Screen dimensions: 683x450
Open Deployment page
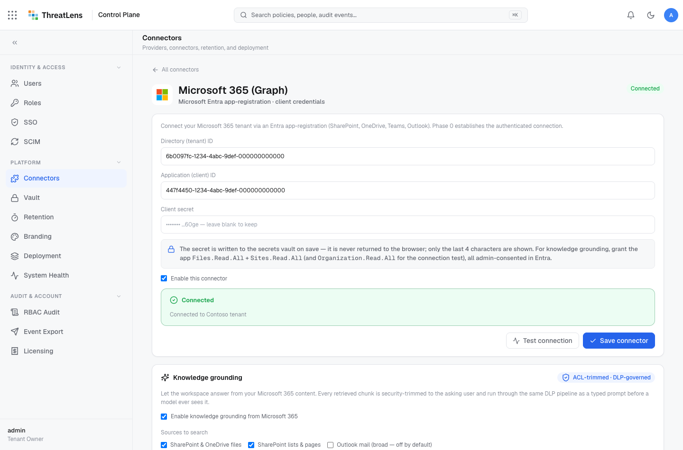tap(66, 256)
